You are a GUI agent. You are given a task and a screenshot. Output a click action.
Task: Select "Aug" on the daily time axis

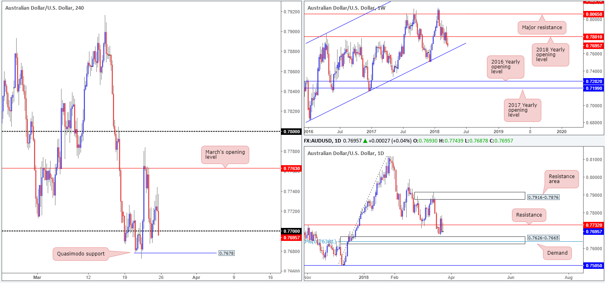(568, 277)
